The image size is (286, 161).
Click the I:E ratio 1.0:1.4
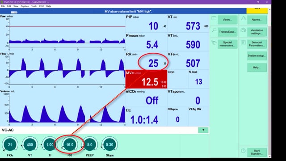144,120
